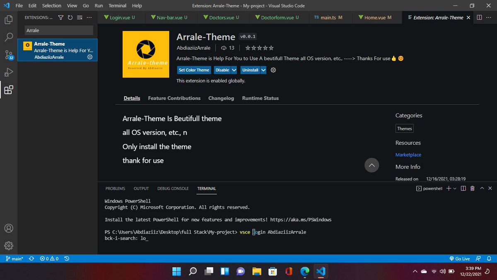The height and width of the screenshot is (280, 497).
Task: Clear extensions search results
Action: click(80, 17)
